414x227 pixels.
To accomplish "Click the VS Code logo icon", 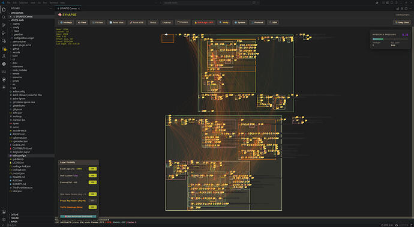I will (x=3, y=2).
